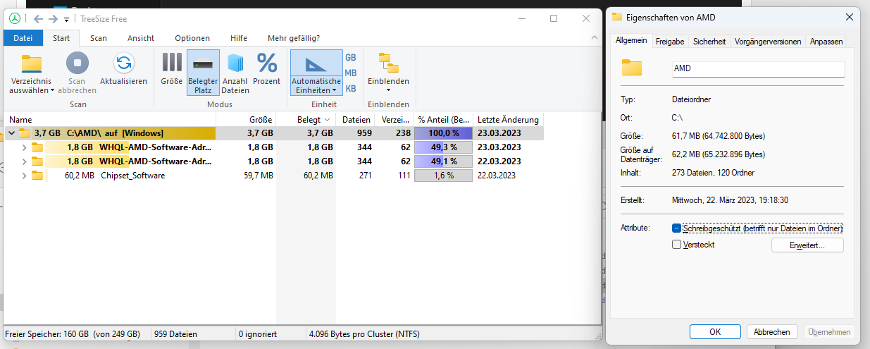Viewport: 870px width, 349px height.
Task: Click Freier Speicher: 160 GB status entry
Action: [x=73, y=333]
